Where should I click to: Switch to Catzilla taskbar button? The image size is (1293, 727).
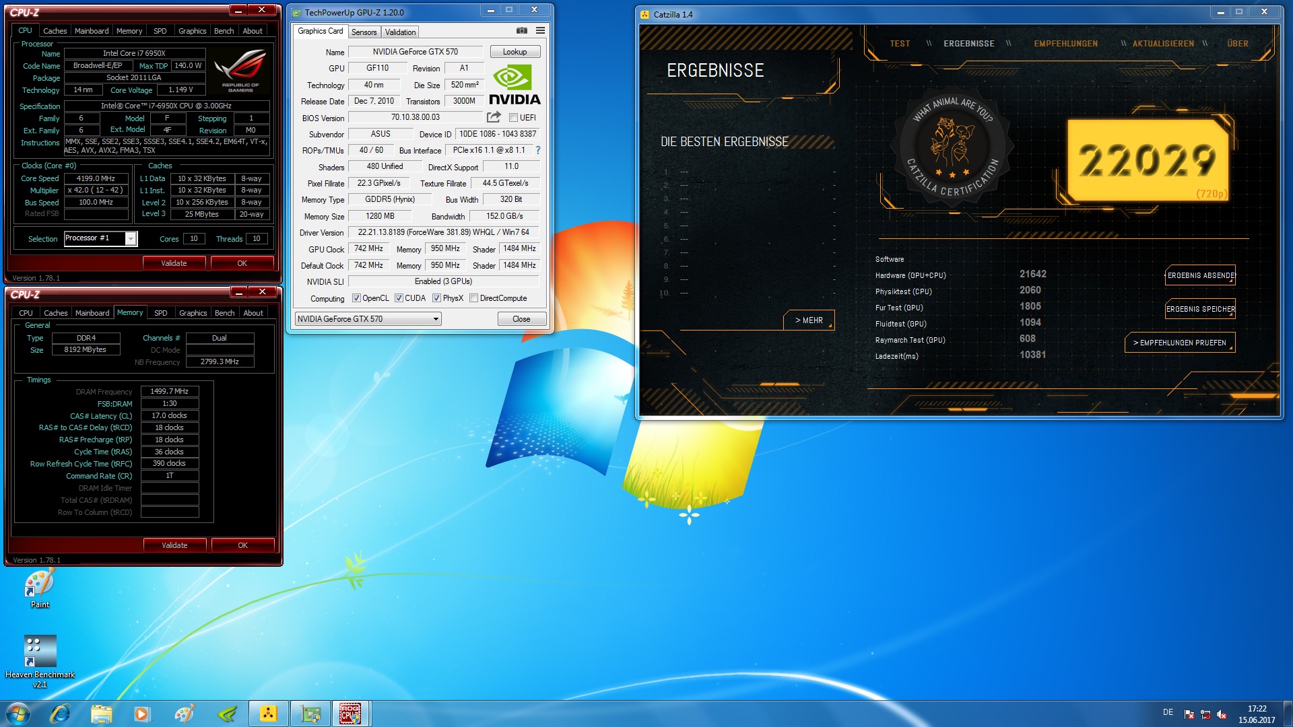coord(268,714)
